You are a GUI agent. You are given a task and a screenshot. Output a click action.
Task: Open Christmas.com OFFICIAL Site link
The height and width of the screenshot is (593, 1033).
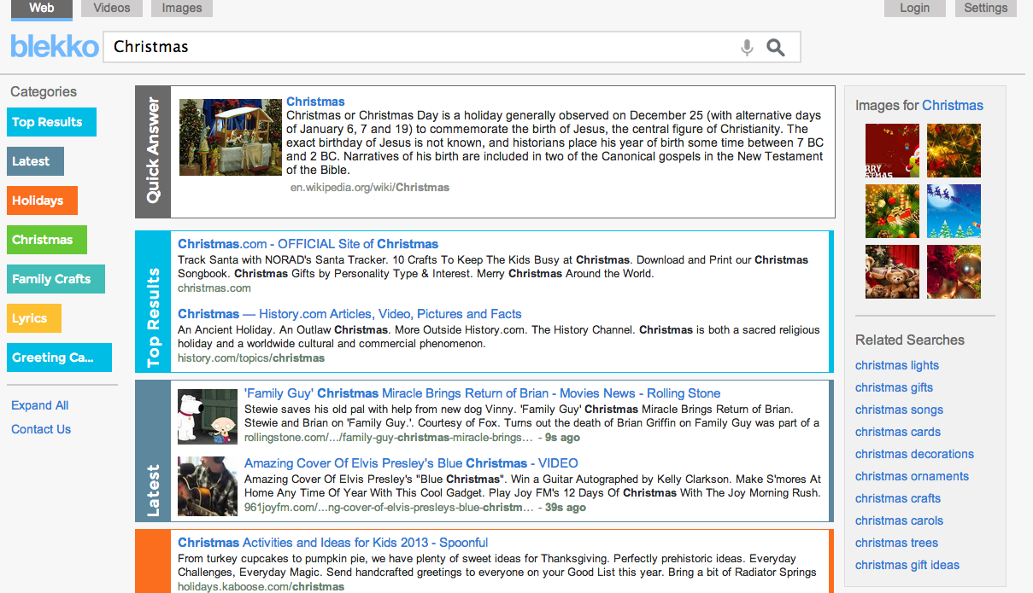point(308,244)
